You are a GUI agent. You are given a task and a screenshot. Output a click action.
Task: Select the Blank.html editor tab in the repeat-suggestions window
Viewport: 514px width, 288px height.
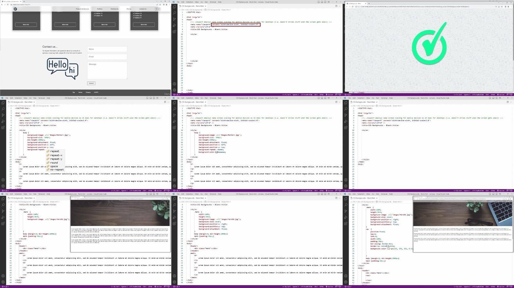click(x=22, y=102)
